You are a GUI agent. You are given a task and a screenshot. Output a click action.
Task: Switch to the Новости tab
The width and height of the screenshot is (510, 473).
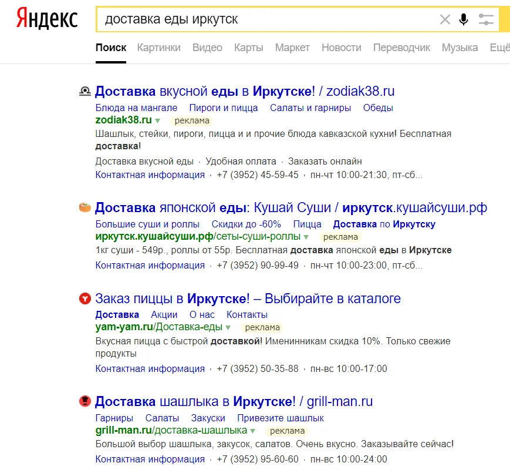click(x=341, y=48)
